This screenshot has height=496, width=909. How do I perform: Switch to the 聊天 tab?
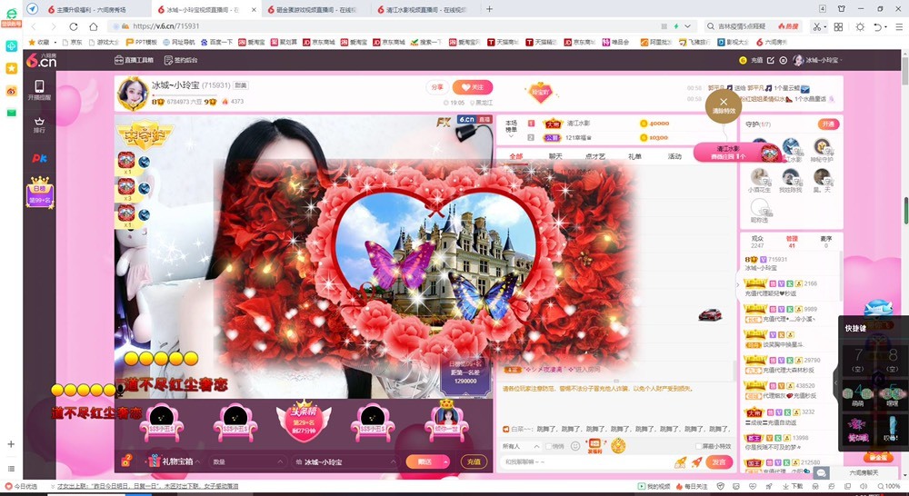(555, 156)
